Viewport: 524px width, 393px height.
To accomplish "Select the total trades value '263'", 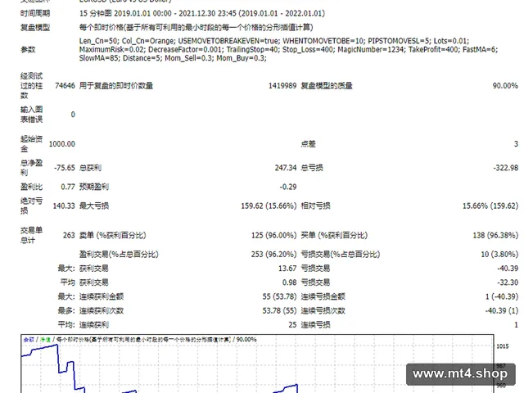I will point(69,235).
